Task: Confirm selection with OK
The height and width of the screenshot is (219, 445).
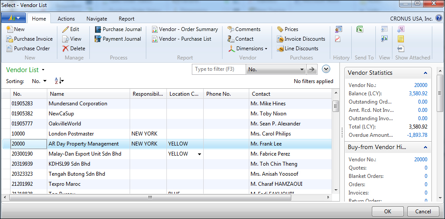Action: click(x=388, y=212)
